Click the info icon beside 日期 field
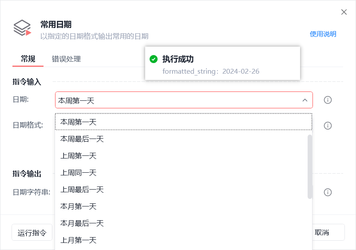This screenshot has height=250, width=356. coord(328,100)
